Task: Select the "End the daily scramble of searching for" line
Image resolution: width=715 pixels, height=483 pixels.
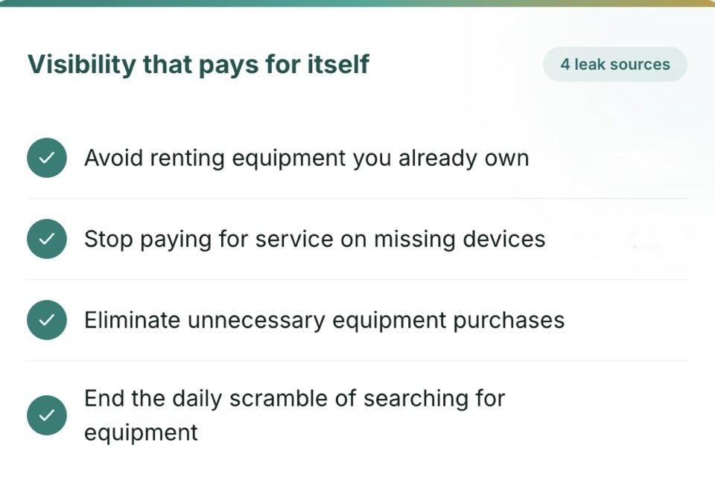Action: tap(295, 398)
